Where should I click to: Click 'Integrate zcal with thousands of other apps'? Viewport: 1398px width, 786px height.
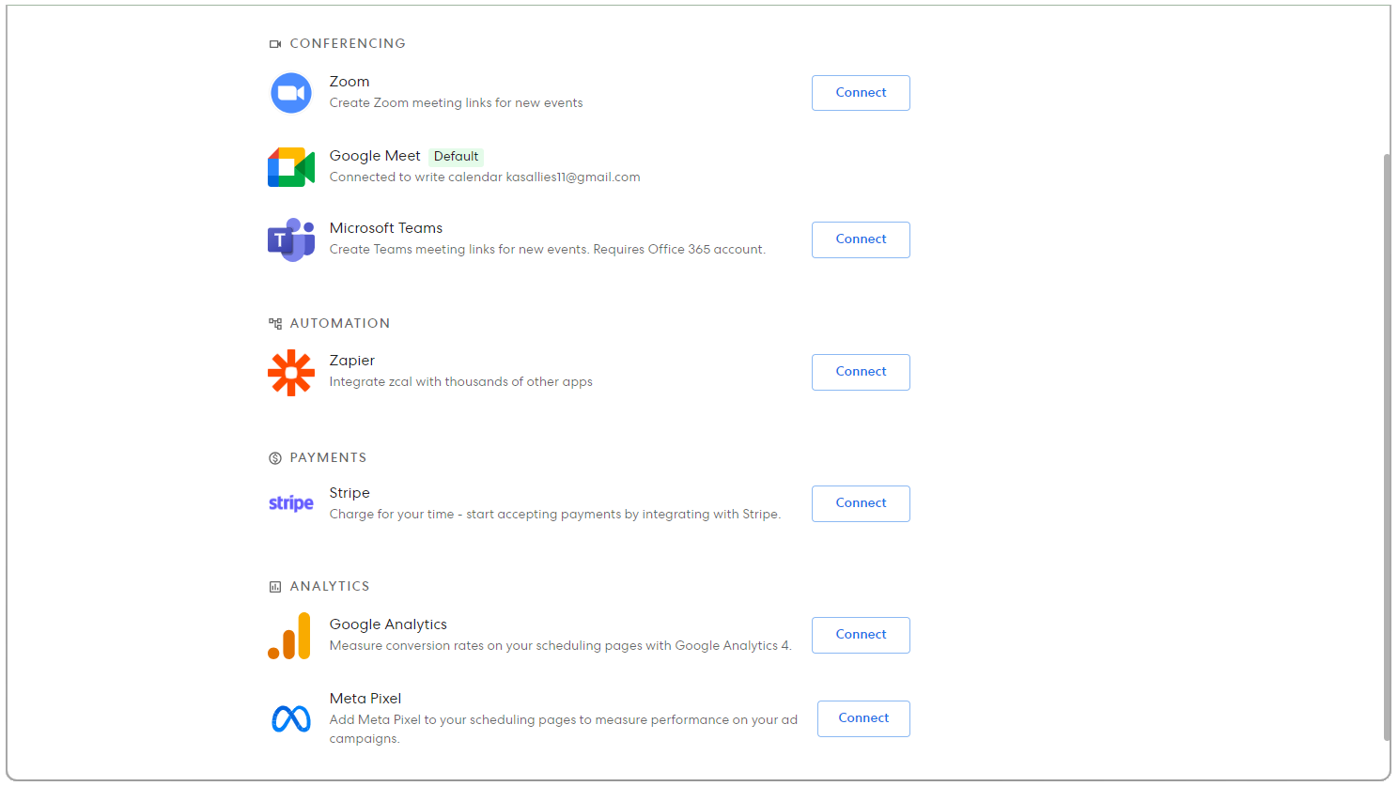(460, 382)
